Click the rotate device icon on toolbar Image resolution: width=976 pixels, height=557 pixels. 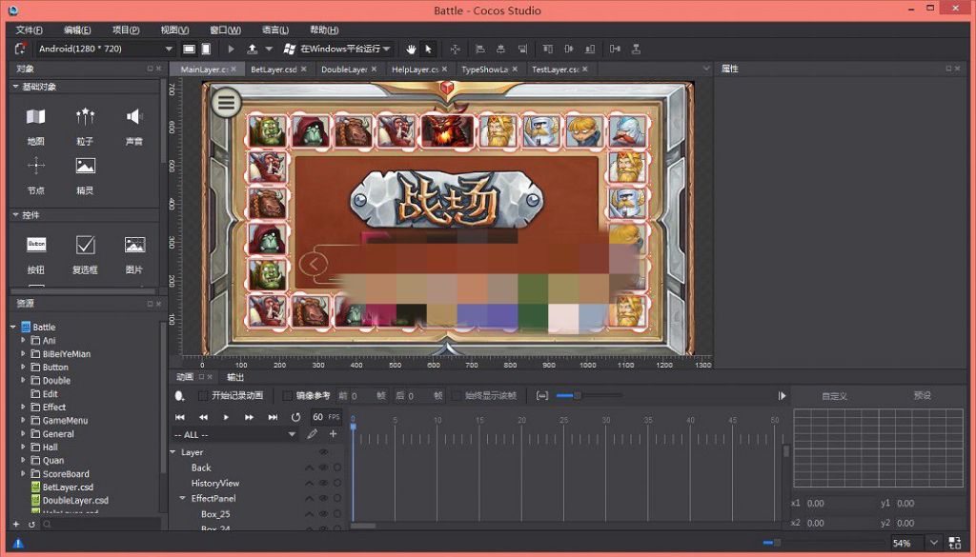coord(20,49)
